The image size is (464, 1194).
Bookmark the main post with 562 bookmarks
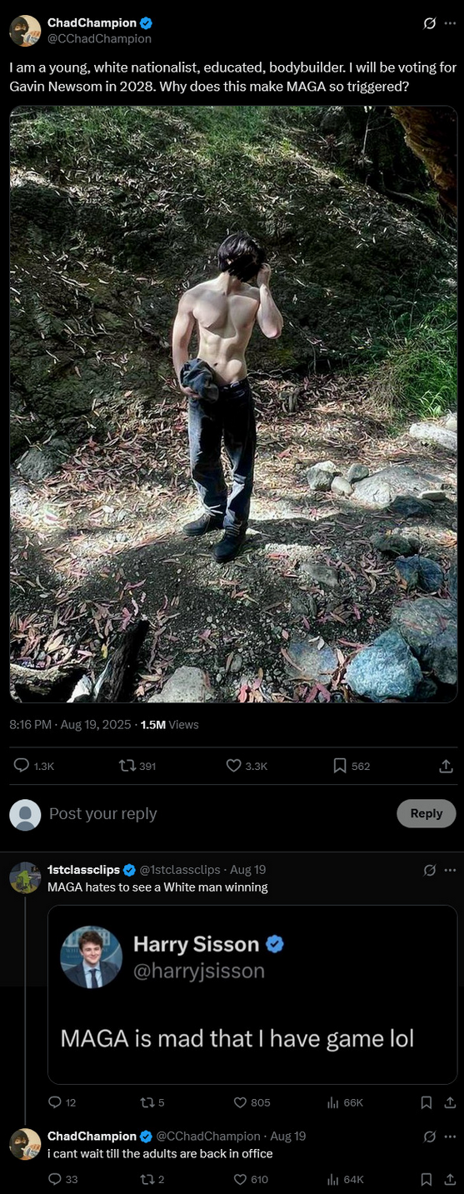[x=352, y=766]
